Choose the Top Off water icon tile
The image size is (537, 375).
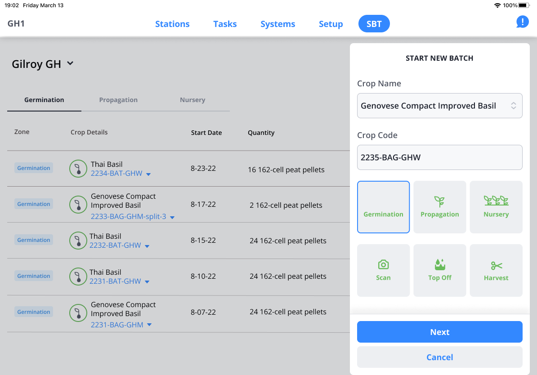pyautogui.click(x=439, y=270)
